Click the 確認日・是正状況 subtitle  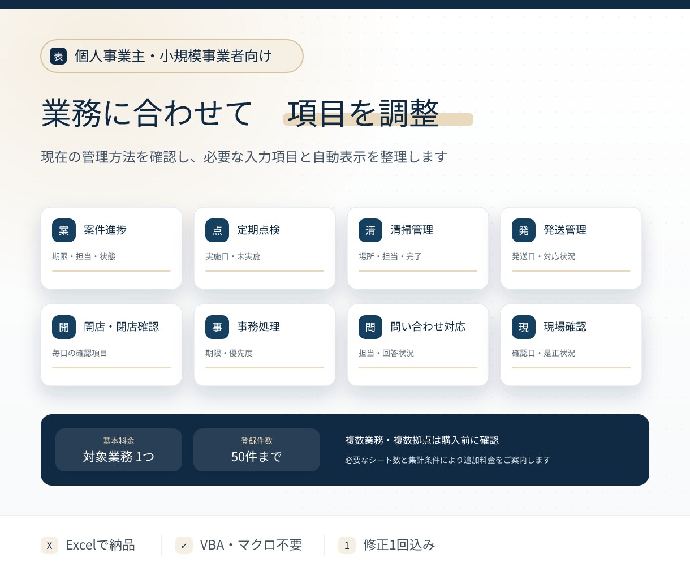pos(544,353)
